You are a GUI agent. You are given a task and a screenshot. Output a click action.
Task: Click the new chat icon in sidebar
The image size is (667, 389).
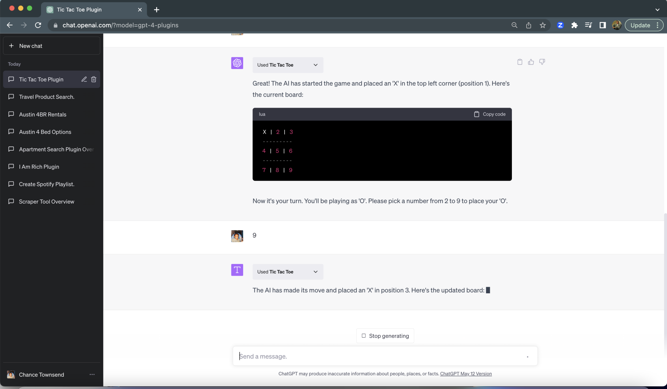[x=12, y=46]
